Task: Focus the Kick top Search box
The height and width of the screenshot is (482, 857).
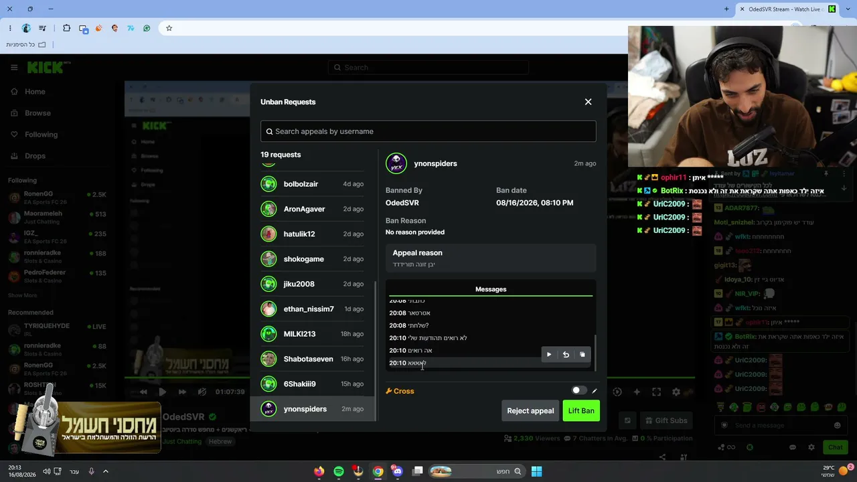Action: pos(428,68)
